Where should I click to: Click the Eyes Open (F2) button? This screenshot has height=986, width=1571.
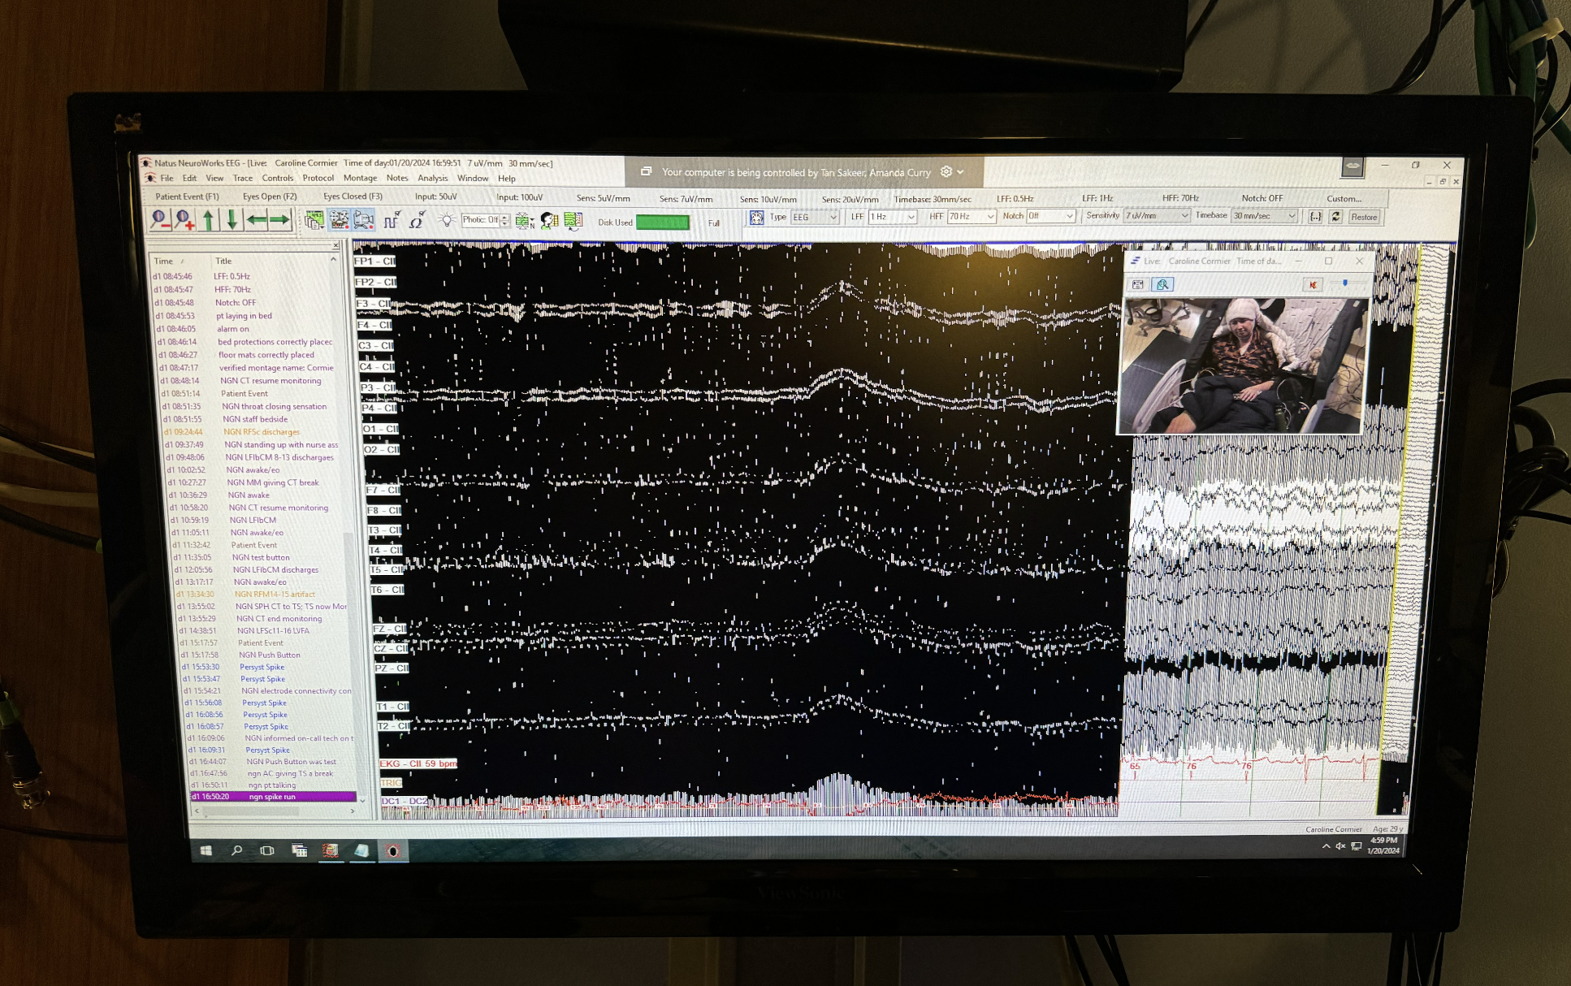click(270, 197)
